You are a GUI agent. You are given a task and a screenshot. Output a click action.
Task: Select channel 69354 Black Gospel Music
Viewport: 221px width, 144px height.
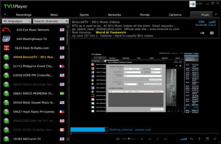[33, 103]
